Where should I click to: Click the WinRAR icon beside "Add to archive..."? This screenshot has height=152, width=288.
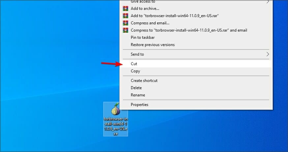(126, 9)
